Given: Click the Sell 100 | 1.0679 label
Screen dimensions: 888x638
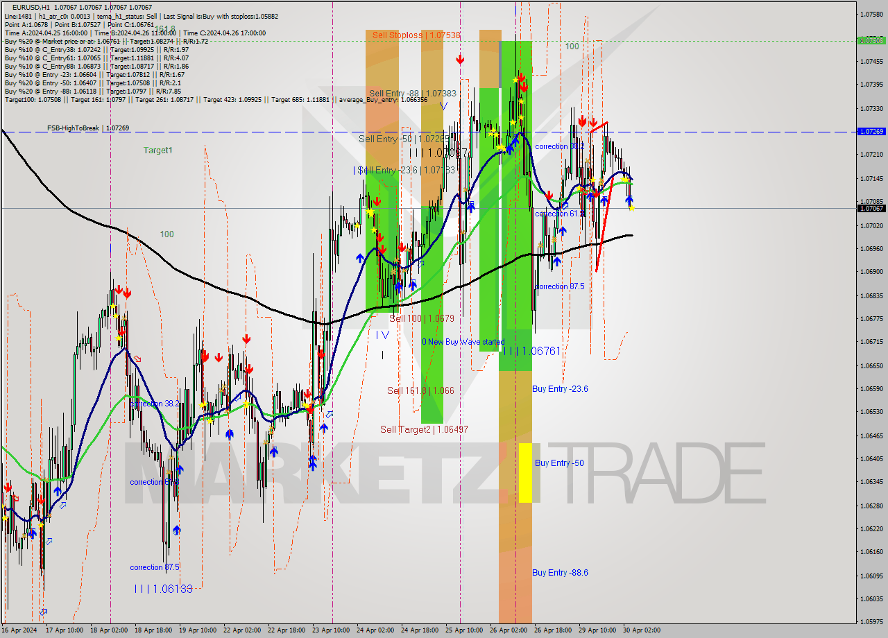Looking at the screenshot, I should point(422,318).
